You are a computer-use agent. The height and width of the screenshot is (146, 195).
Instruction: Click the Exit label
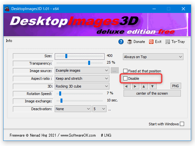(x=158, y=42)
